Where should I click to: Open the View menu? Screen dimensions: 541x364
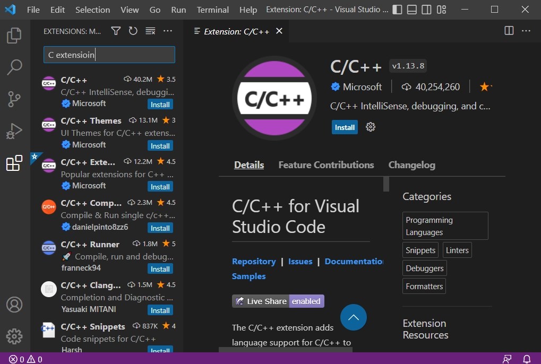[130, 10]
